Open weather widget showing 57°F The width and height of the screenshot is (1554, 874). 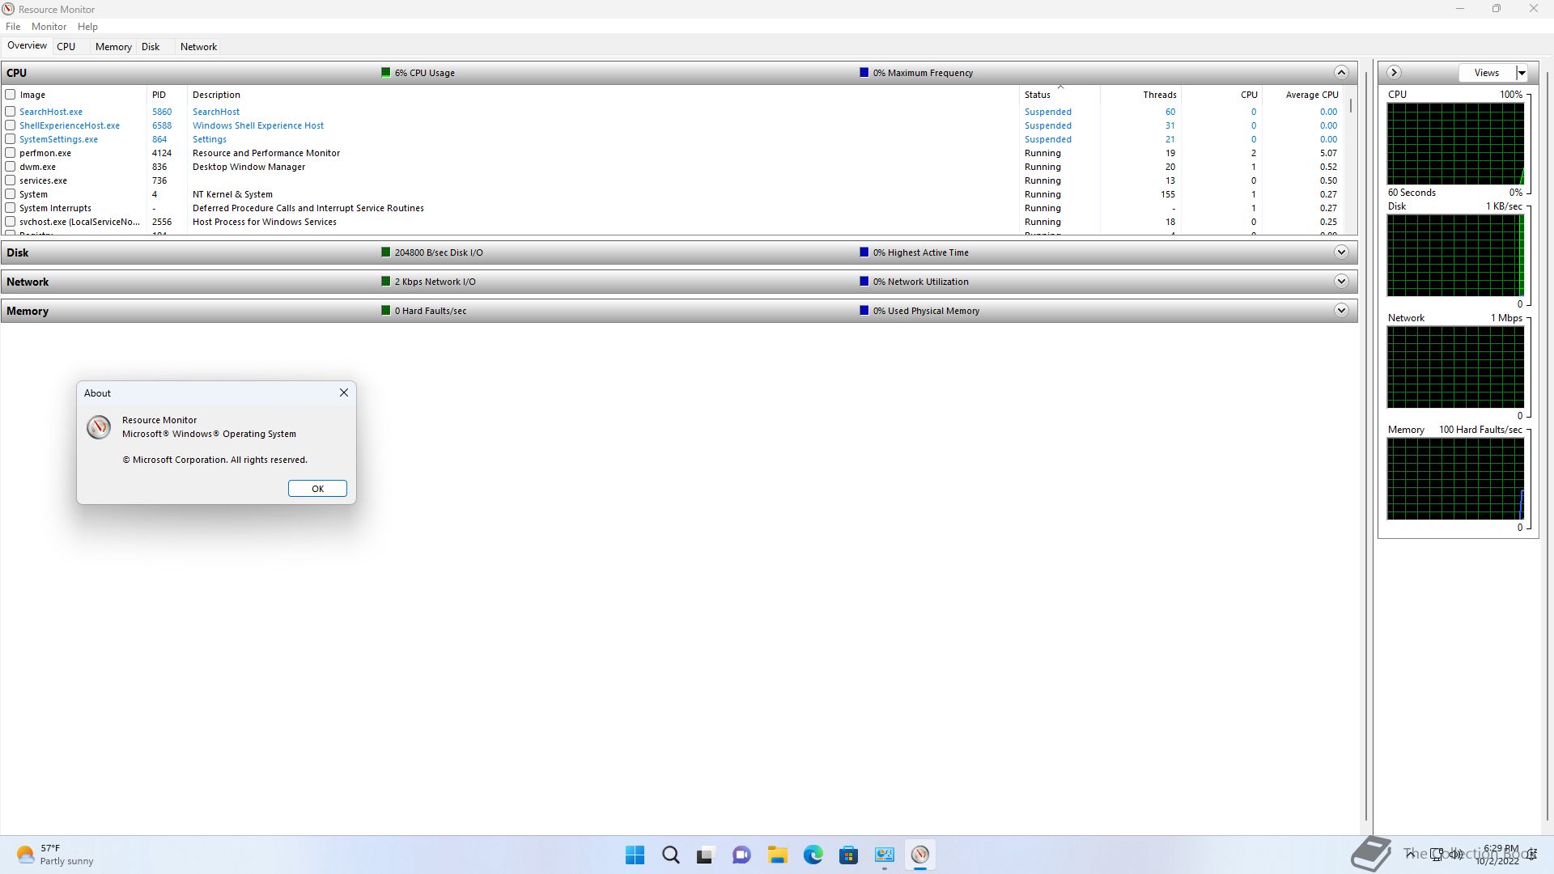click(55, 855)
